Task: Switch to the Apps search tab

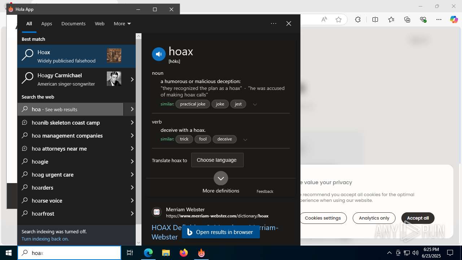Action: pyautogui.click(x=47, y=23)
